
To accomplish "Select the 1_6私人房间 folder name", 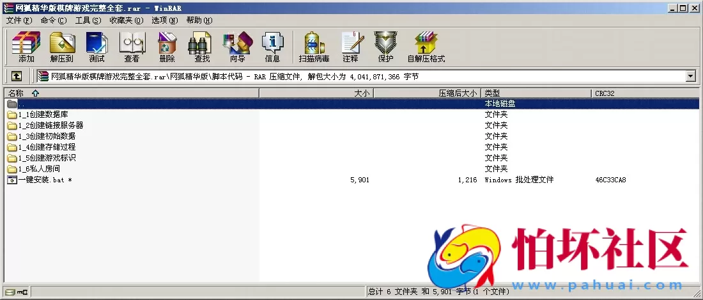I will 40,169.
